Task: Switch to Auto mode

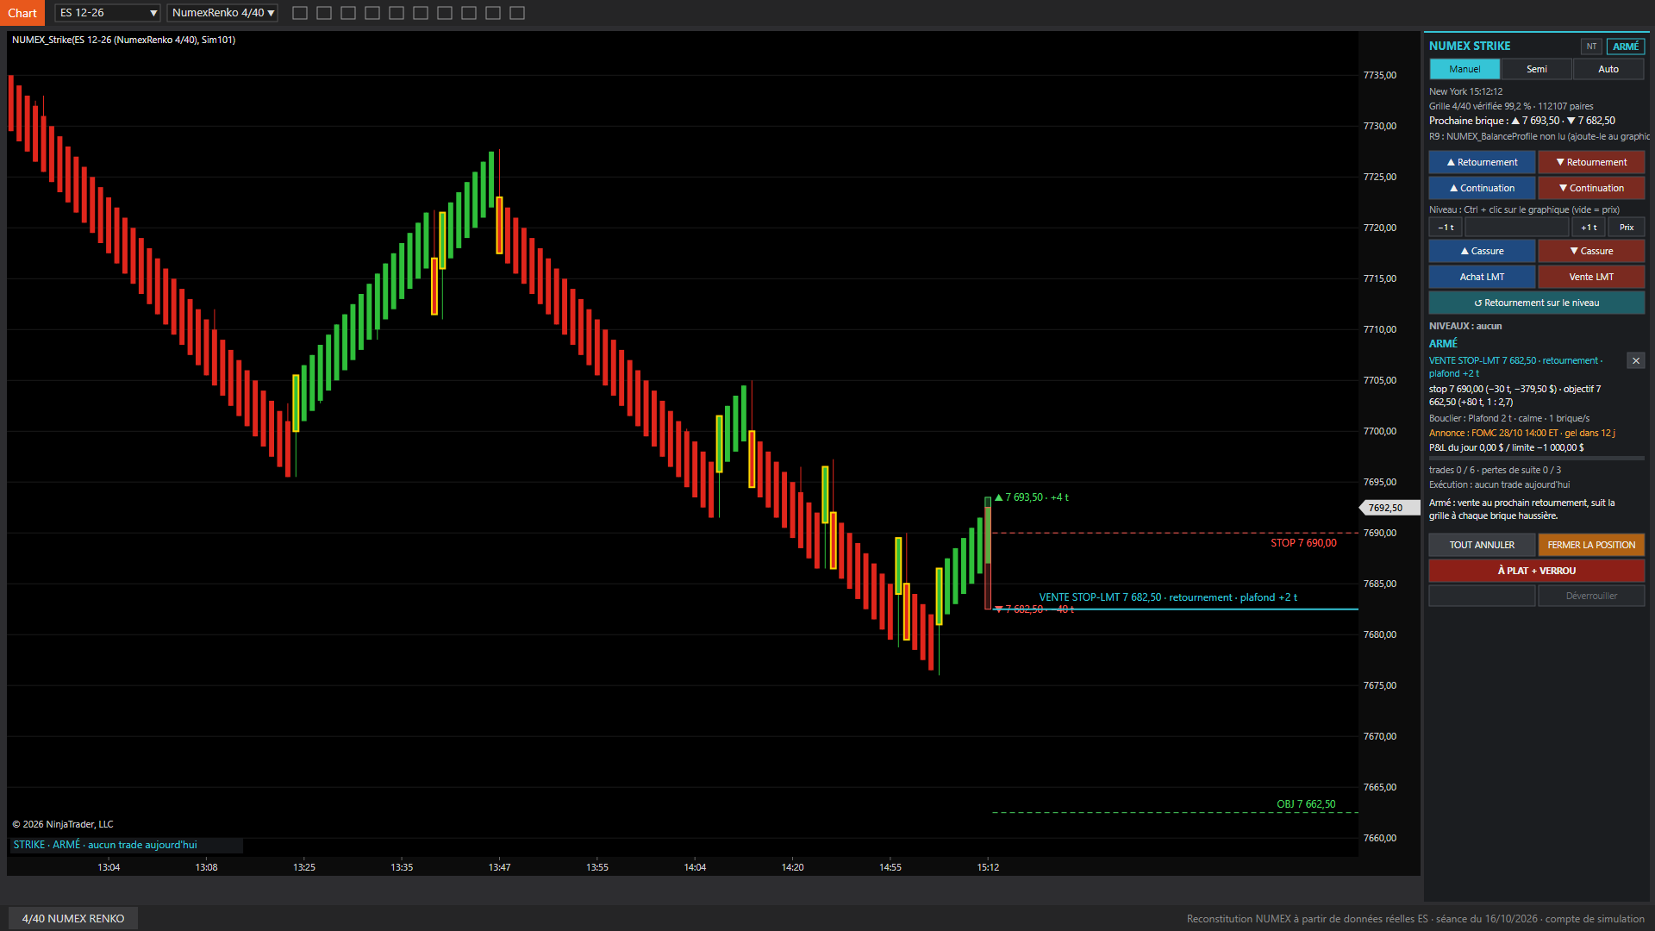Action: pyautogui.click(x=1608, y=69)
